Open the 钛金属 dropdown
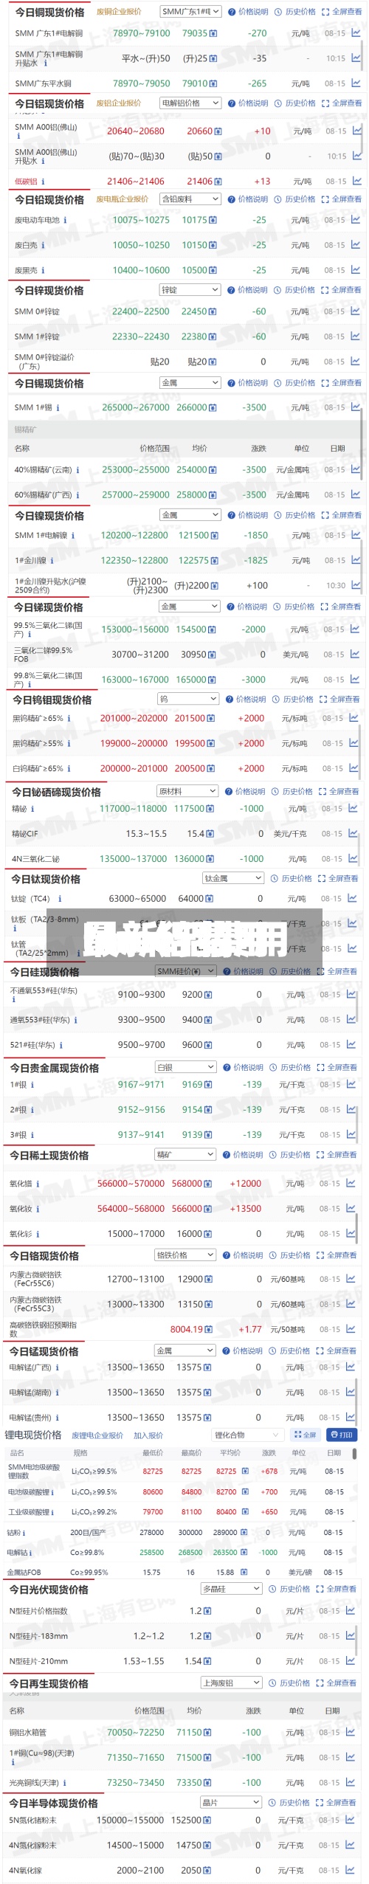This screenshot has height=1884, width=369. tap(233, 878)
